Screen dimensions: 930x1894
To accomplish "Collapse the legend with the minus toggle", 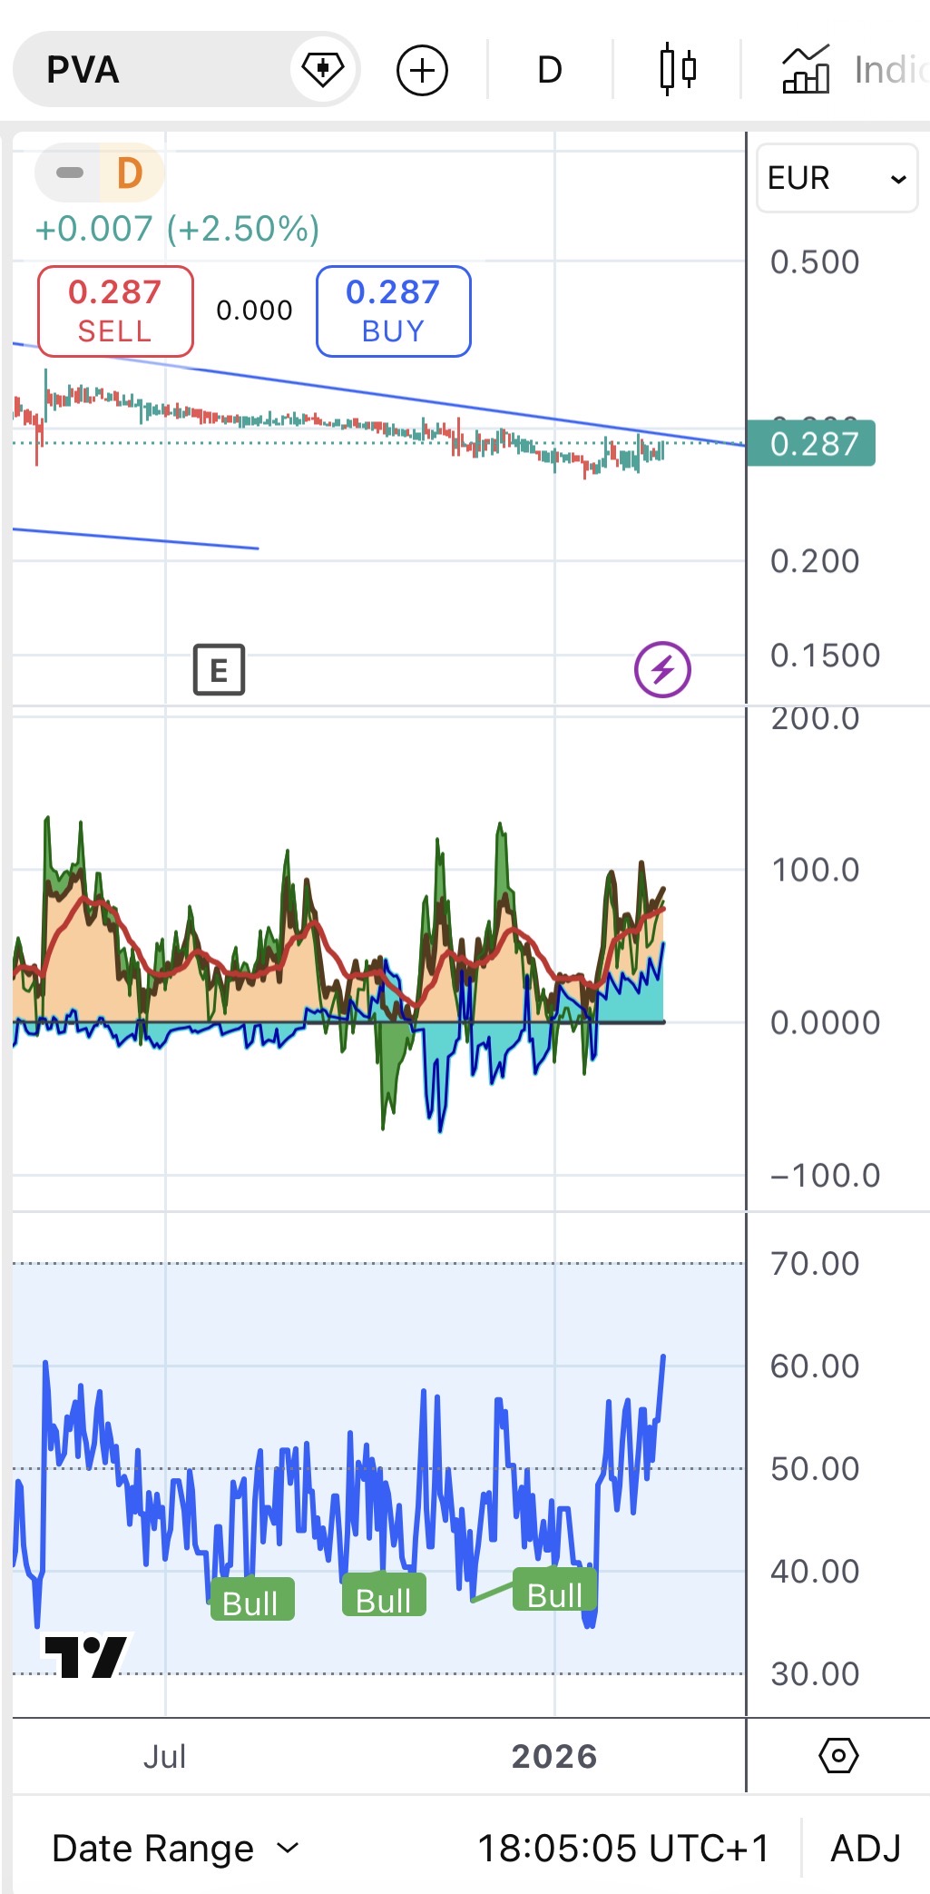I will [x=70, y=173].
